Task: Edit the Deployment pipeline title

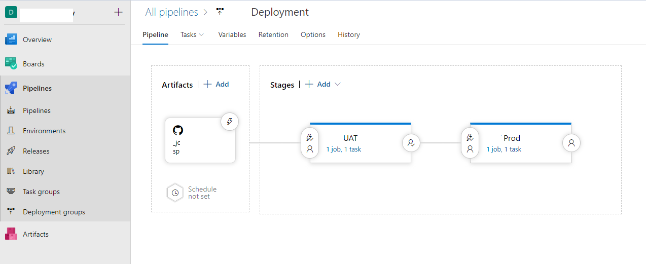Action: (x=280, y=12)
